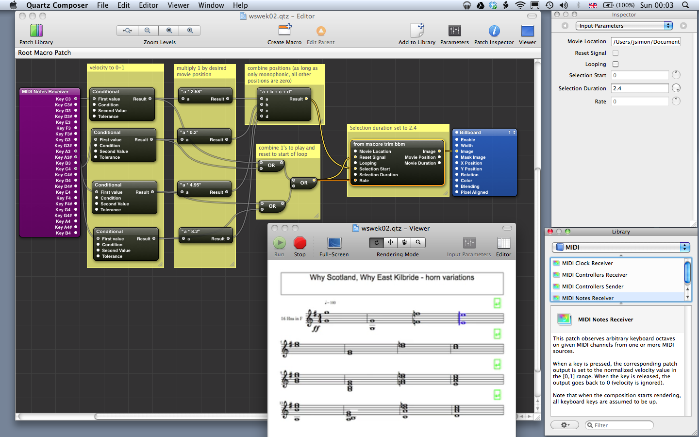Select the MIDI Notes Receiver patch title
This screenshot has width=699, height=437.
pos(45,92)
